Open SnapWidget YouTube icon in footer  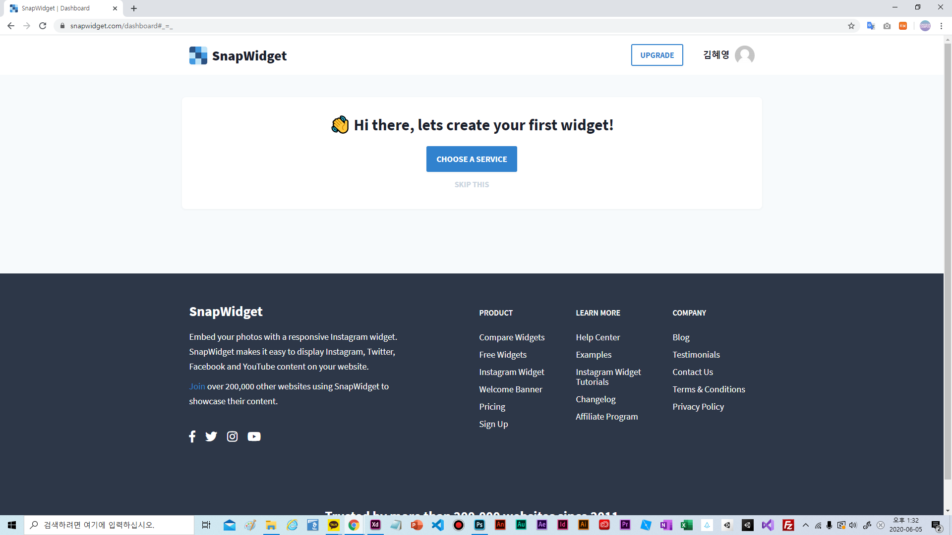254,436
